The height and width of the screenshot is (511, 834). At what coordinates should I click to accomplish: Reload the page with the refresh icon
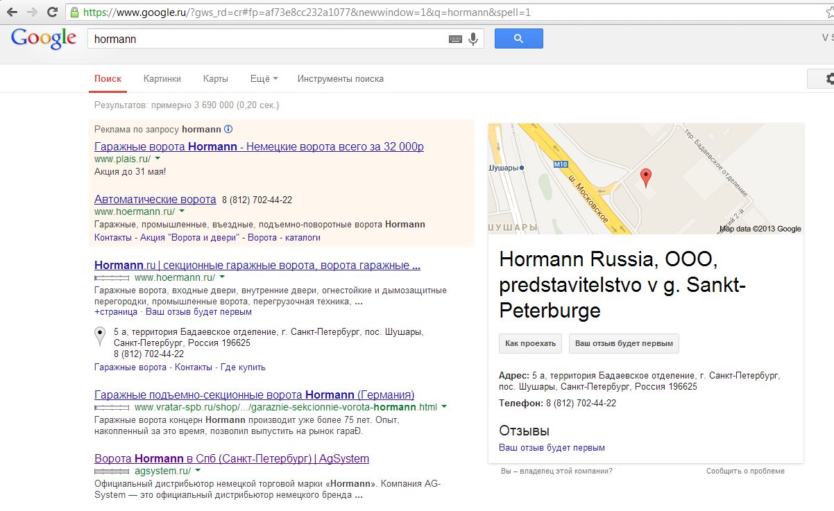coord(53,12)
